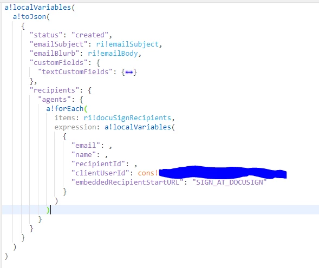
Task: Click the "SIGN_AT_DOCUSIGN" string value
Action: (229, 182)
